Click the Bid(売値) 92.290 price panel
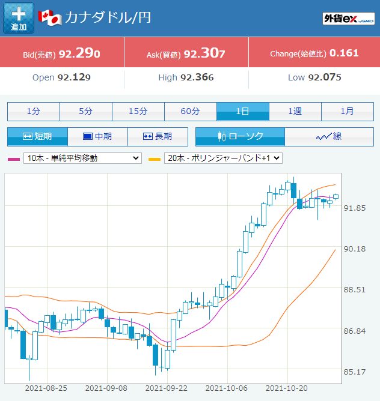 pos(62,52)
